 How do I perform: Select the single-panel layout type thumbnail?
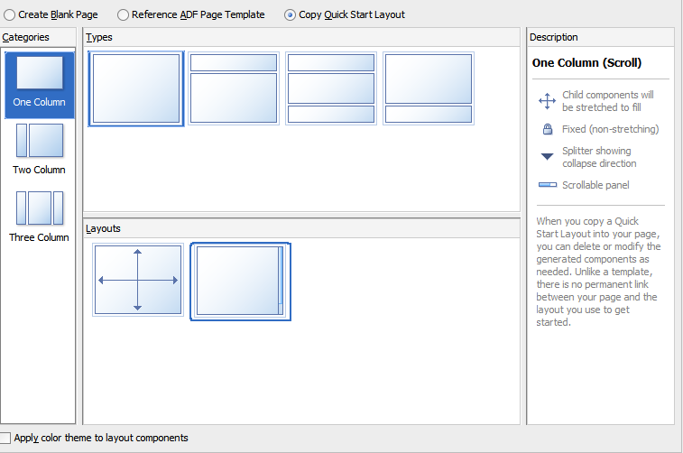click(136, 88)
